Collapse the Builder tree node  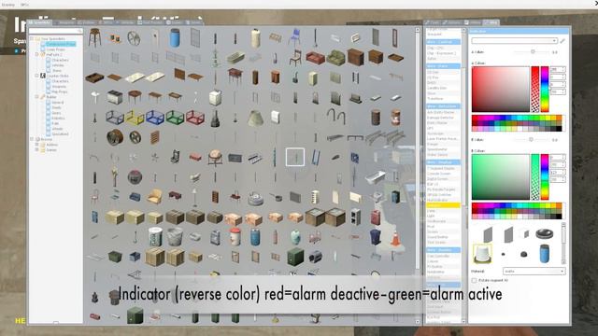(37, 97)
